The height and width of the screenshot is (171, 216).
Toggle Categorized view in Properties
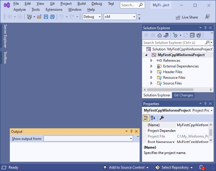146,118
